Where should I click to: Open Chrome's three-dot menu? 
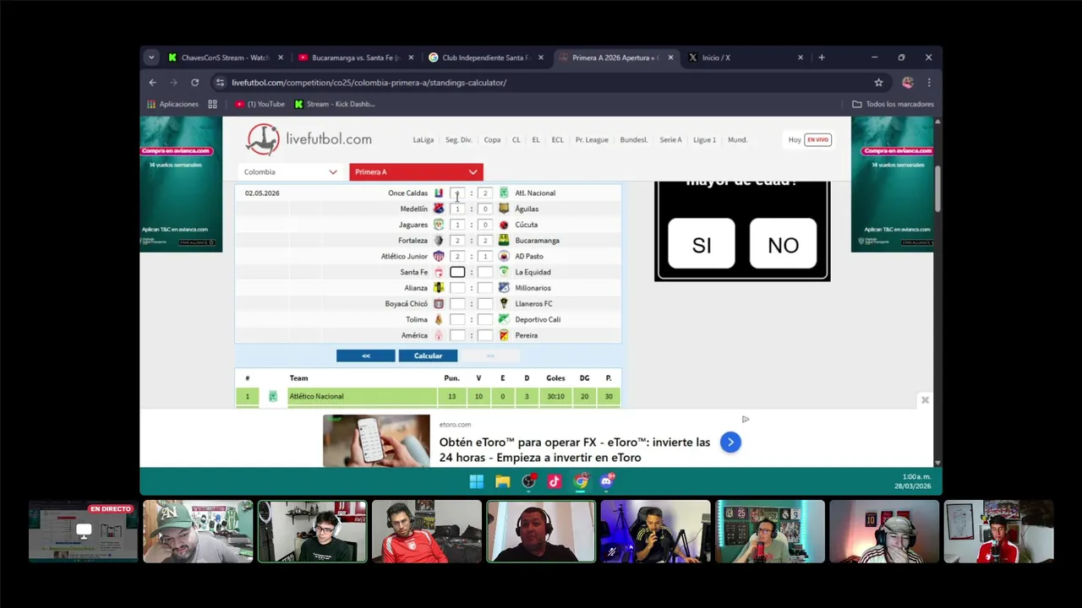(x=928, y=82)
